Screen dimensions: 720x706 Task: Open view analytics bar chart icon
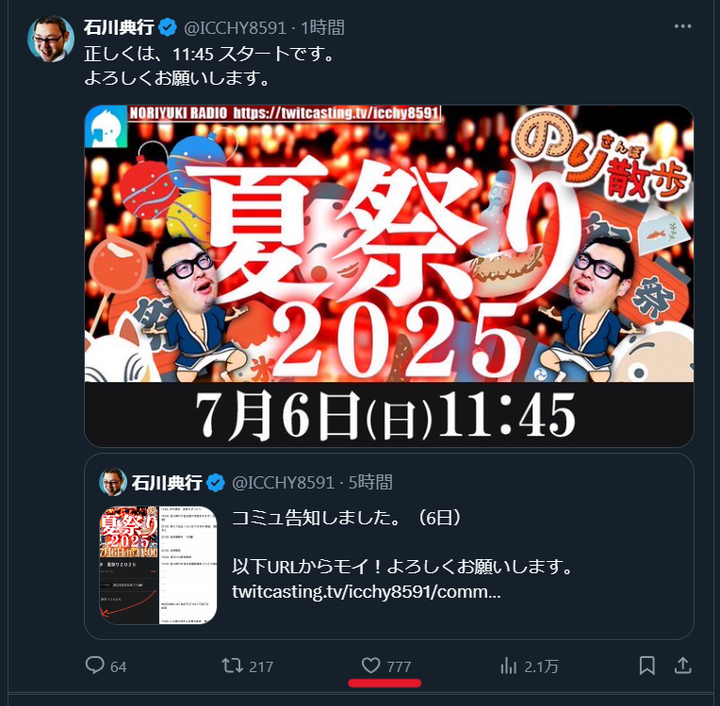(x=508, y=666)
